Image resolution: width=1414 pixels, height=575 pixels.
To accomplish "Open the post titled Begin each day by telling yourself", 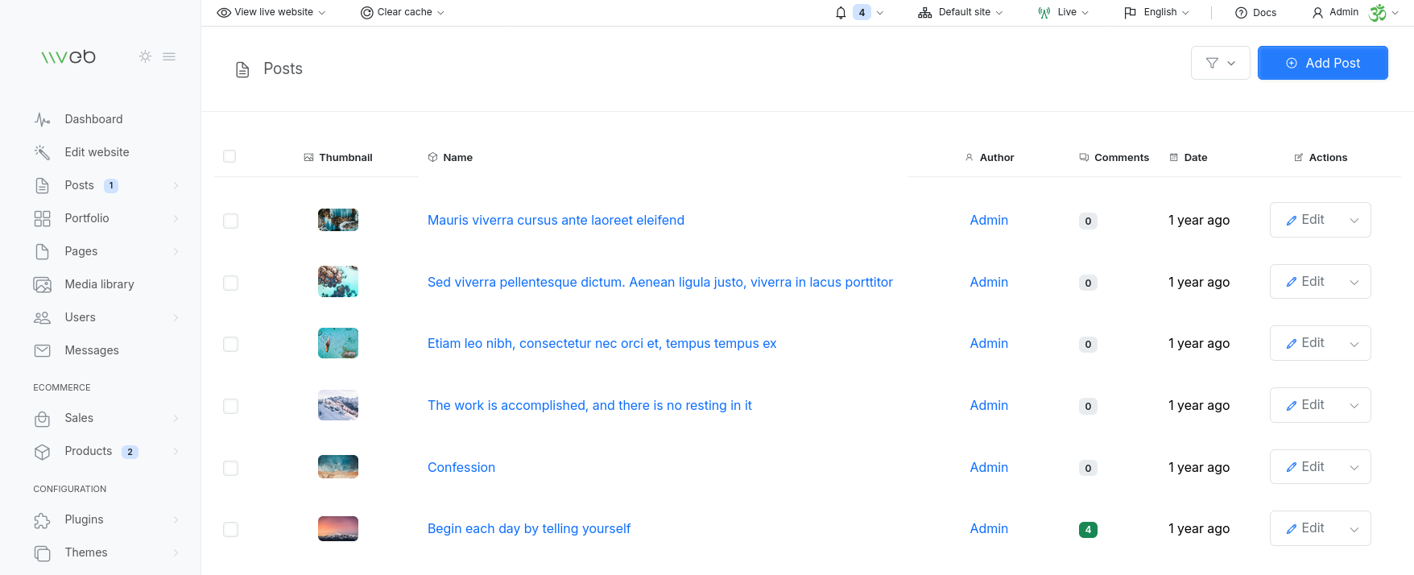I will pyautogui.click(x=528, y=529).
